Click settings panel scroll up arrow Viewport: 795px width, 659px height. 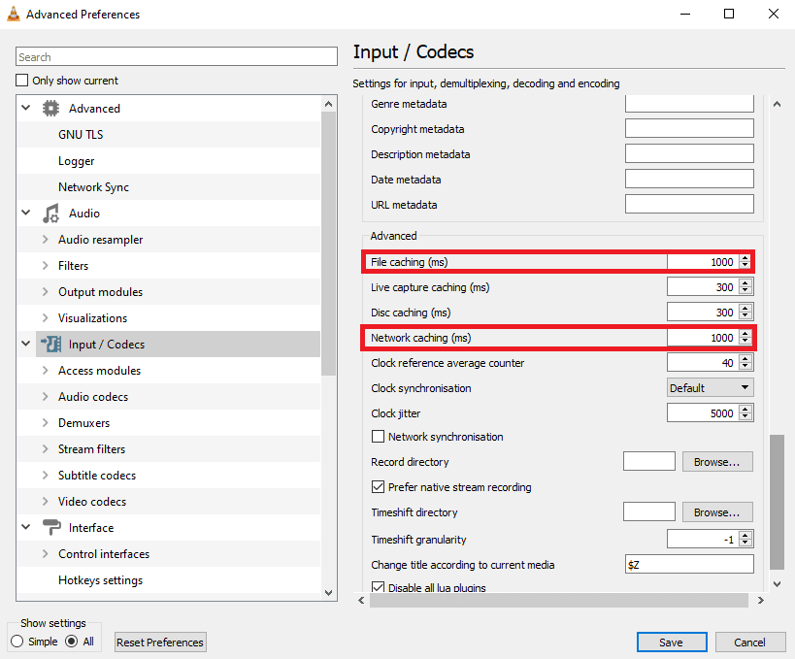coord(777,104)
